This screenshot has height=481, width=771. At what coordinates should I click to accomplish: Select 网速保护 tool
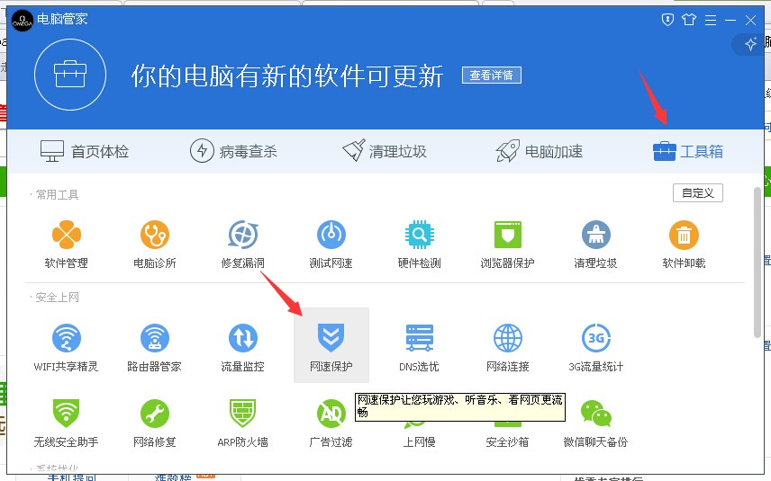(x=331, y=345)
